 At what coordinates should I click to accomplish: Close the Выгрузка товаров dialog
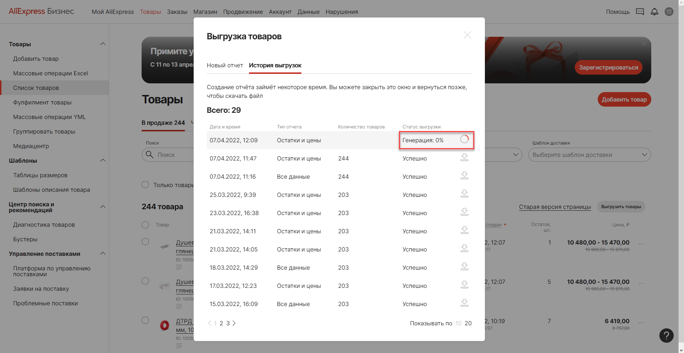click(x=467, y=35)
